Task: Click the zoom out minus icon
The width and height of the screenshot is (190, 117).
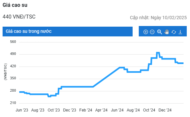Action: [152, 32]
